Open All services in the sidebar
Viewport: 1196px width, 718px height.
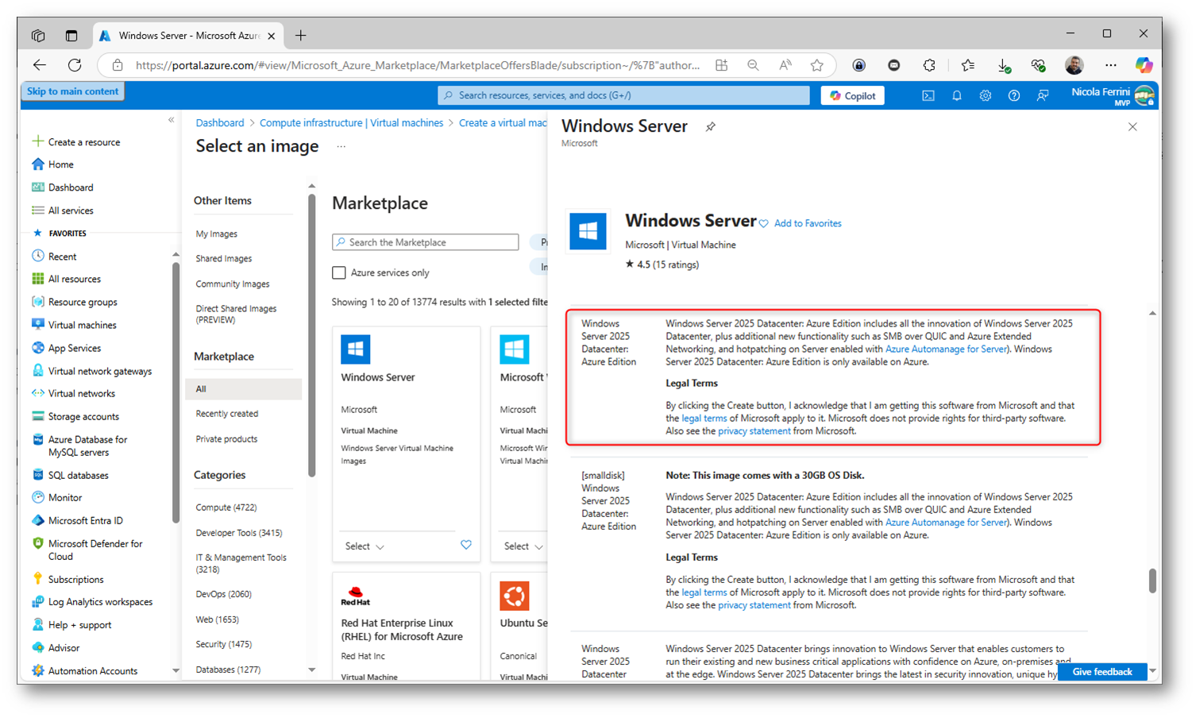click(x=70, y=210)
